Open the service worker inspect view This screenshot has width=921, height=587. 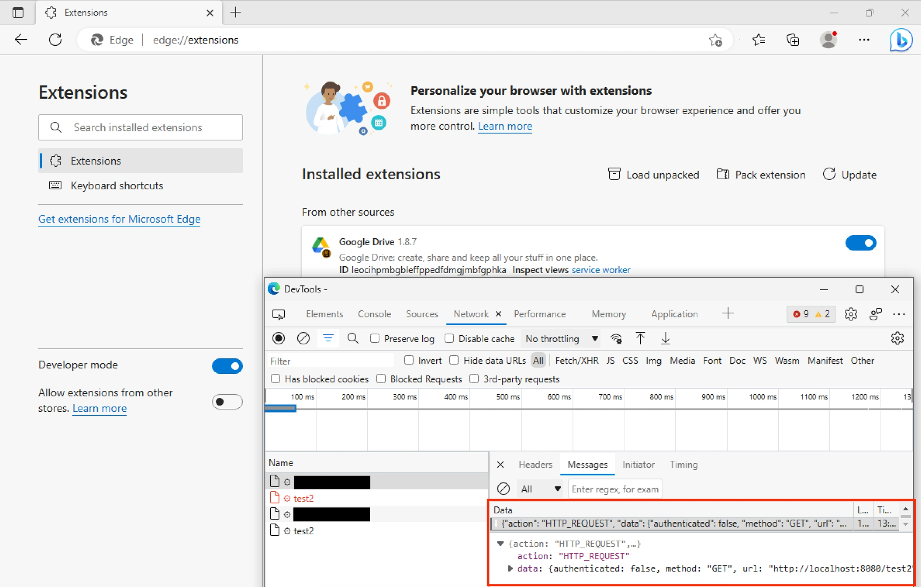point(601,270)
